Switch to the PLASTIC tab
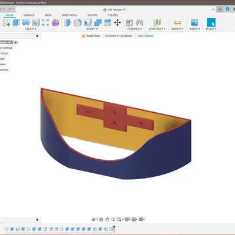The width and height of the screenshot is (235, 235). pos(92,15)
